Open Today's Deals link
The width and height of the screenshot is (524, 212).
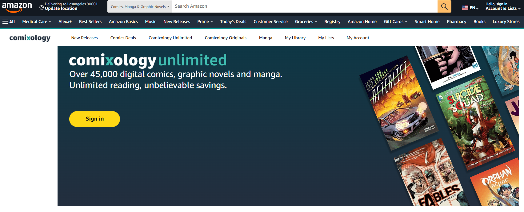(x=233, y=22)
